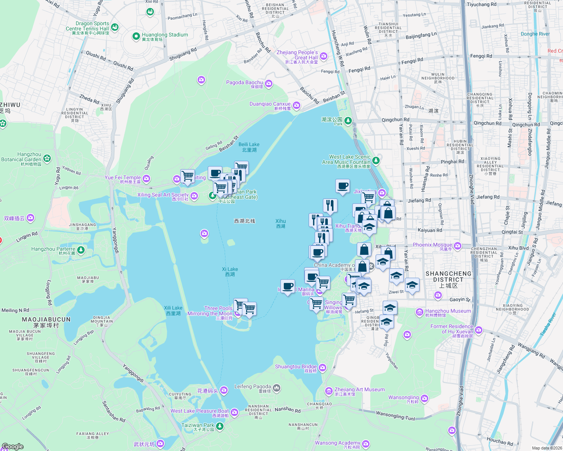This screenshot has width=563, height=451.
Task: Click the graduation cap icon near Hangzhou Museum
Action: point(390,307)
